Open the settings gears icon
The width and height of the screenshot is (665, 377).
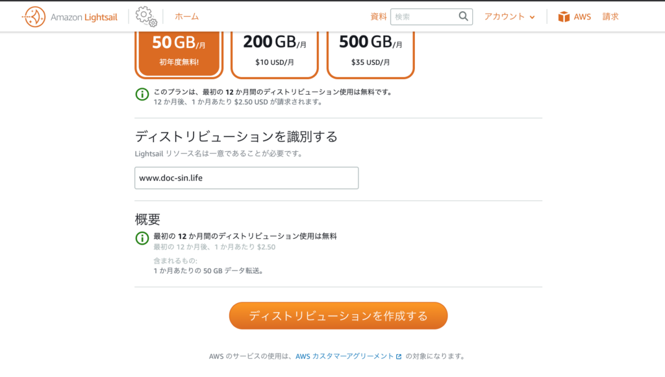coord(146,16)
